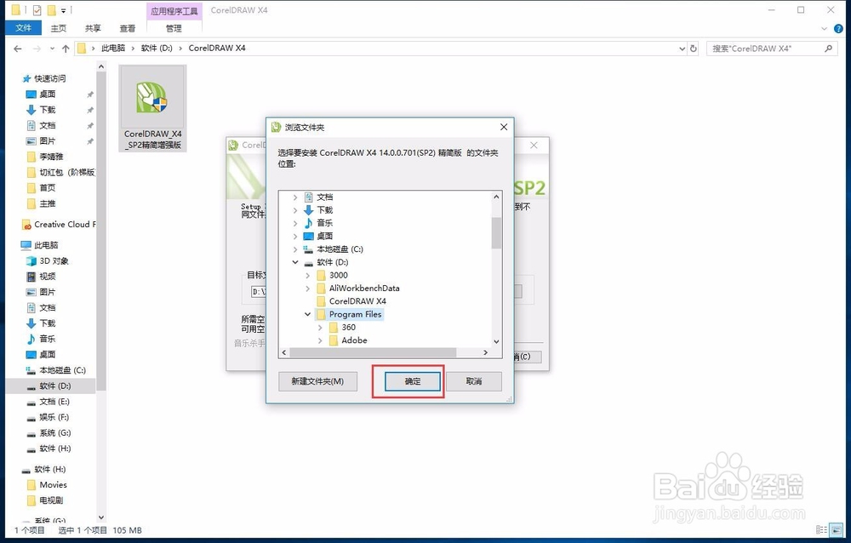Viewport: 851px width, 543px height.
Task: Open address bar history dropdown
Action: pos(683,49)
